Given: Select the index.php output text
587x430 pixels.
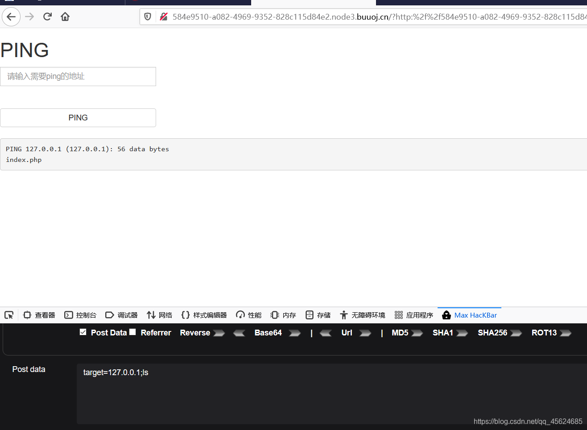Looking at the screenshot, I should point(24,160).
